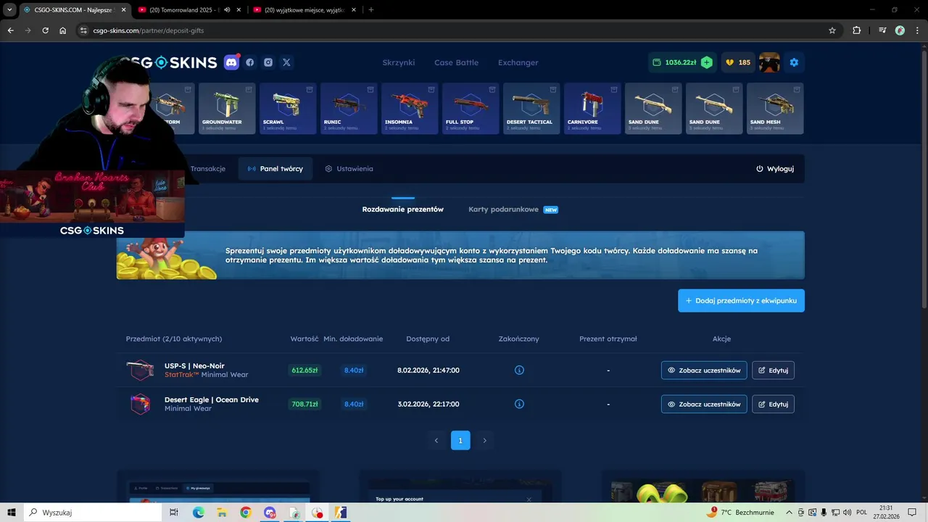928x522 pixels.
Task: Open the Case Battle menu
Action: [x=456, y=62]
